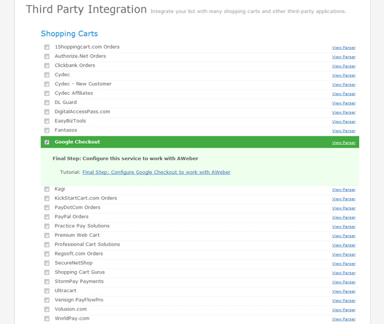
Task: Open the Google Checkout configuration tutorial link
Action: point(156,172)
